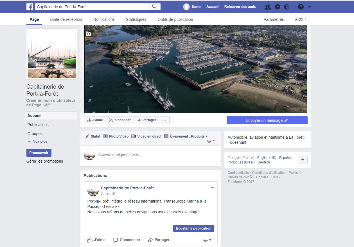Open the account dropdown arrow in top bar

[310, 7]
